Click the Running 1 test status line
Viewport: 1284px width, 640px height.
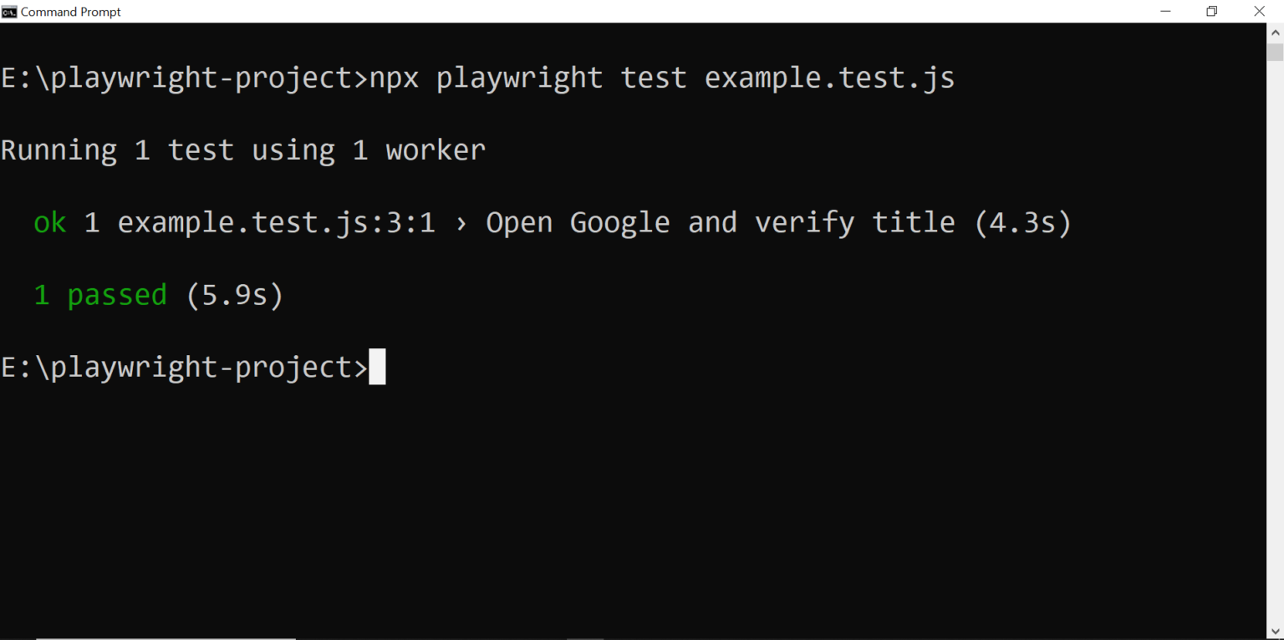tap(242, 150)
